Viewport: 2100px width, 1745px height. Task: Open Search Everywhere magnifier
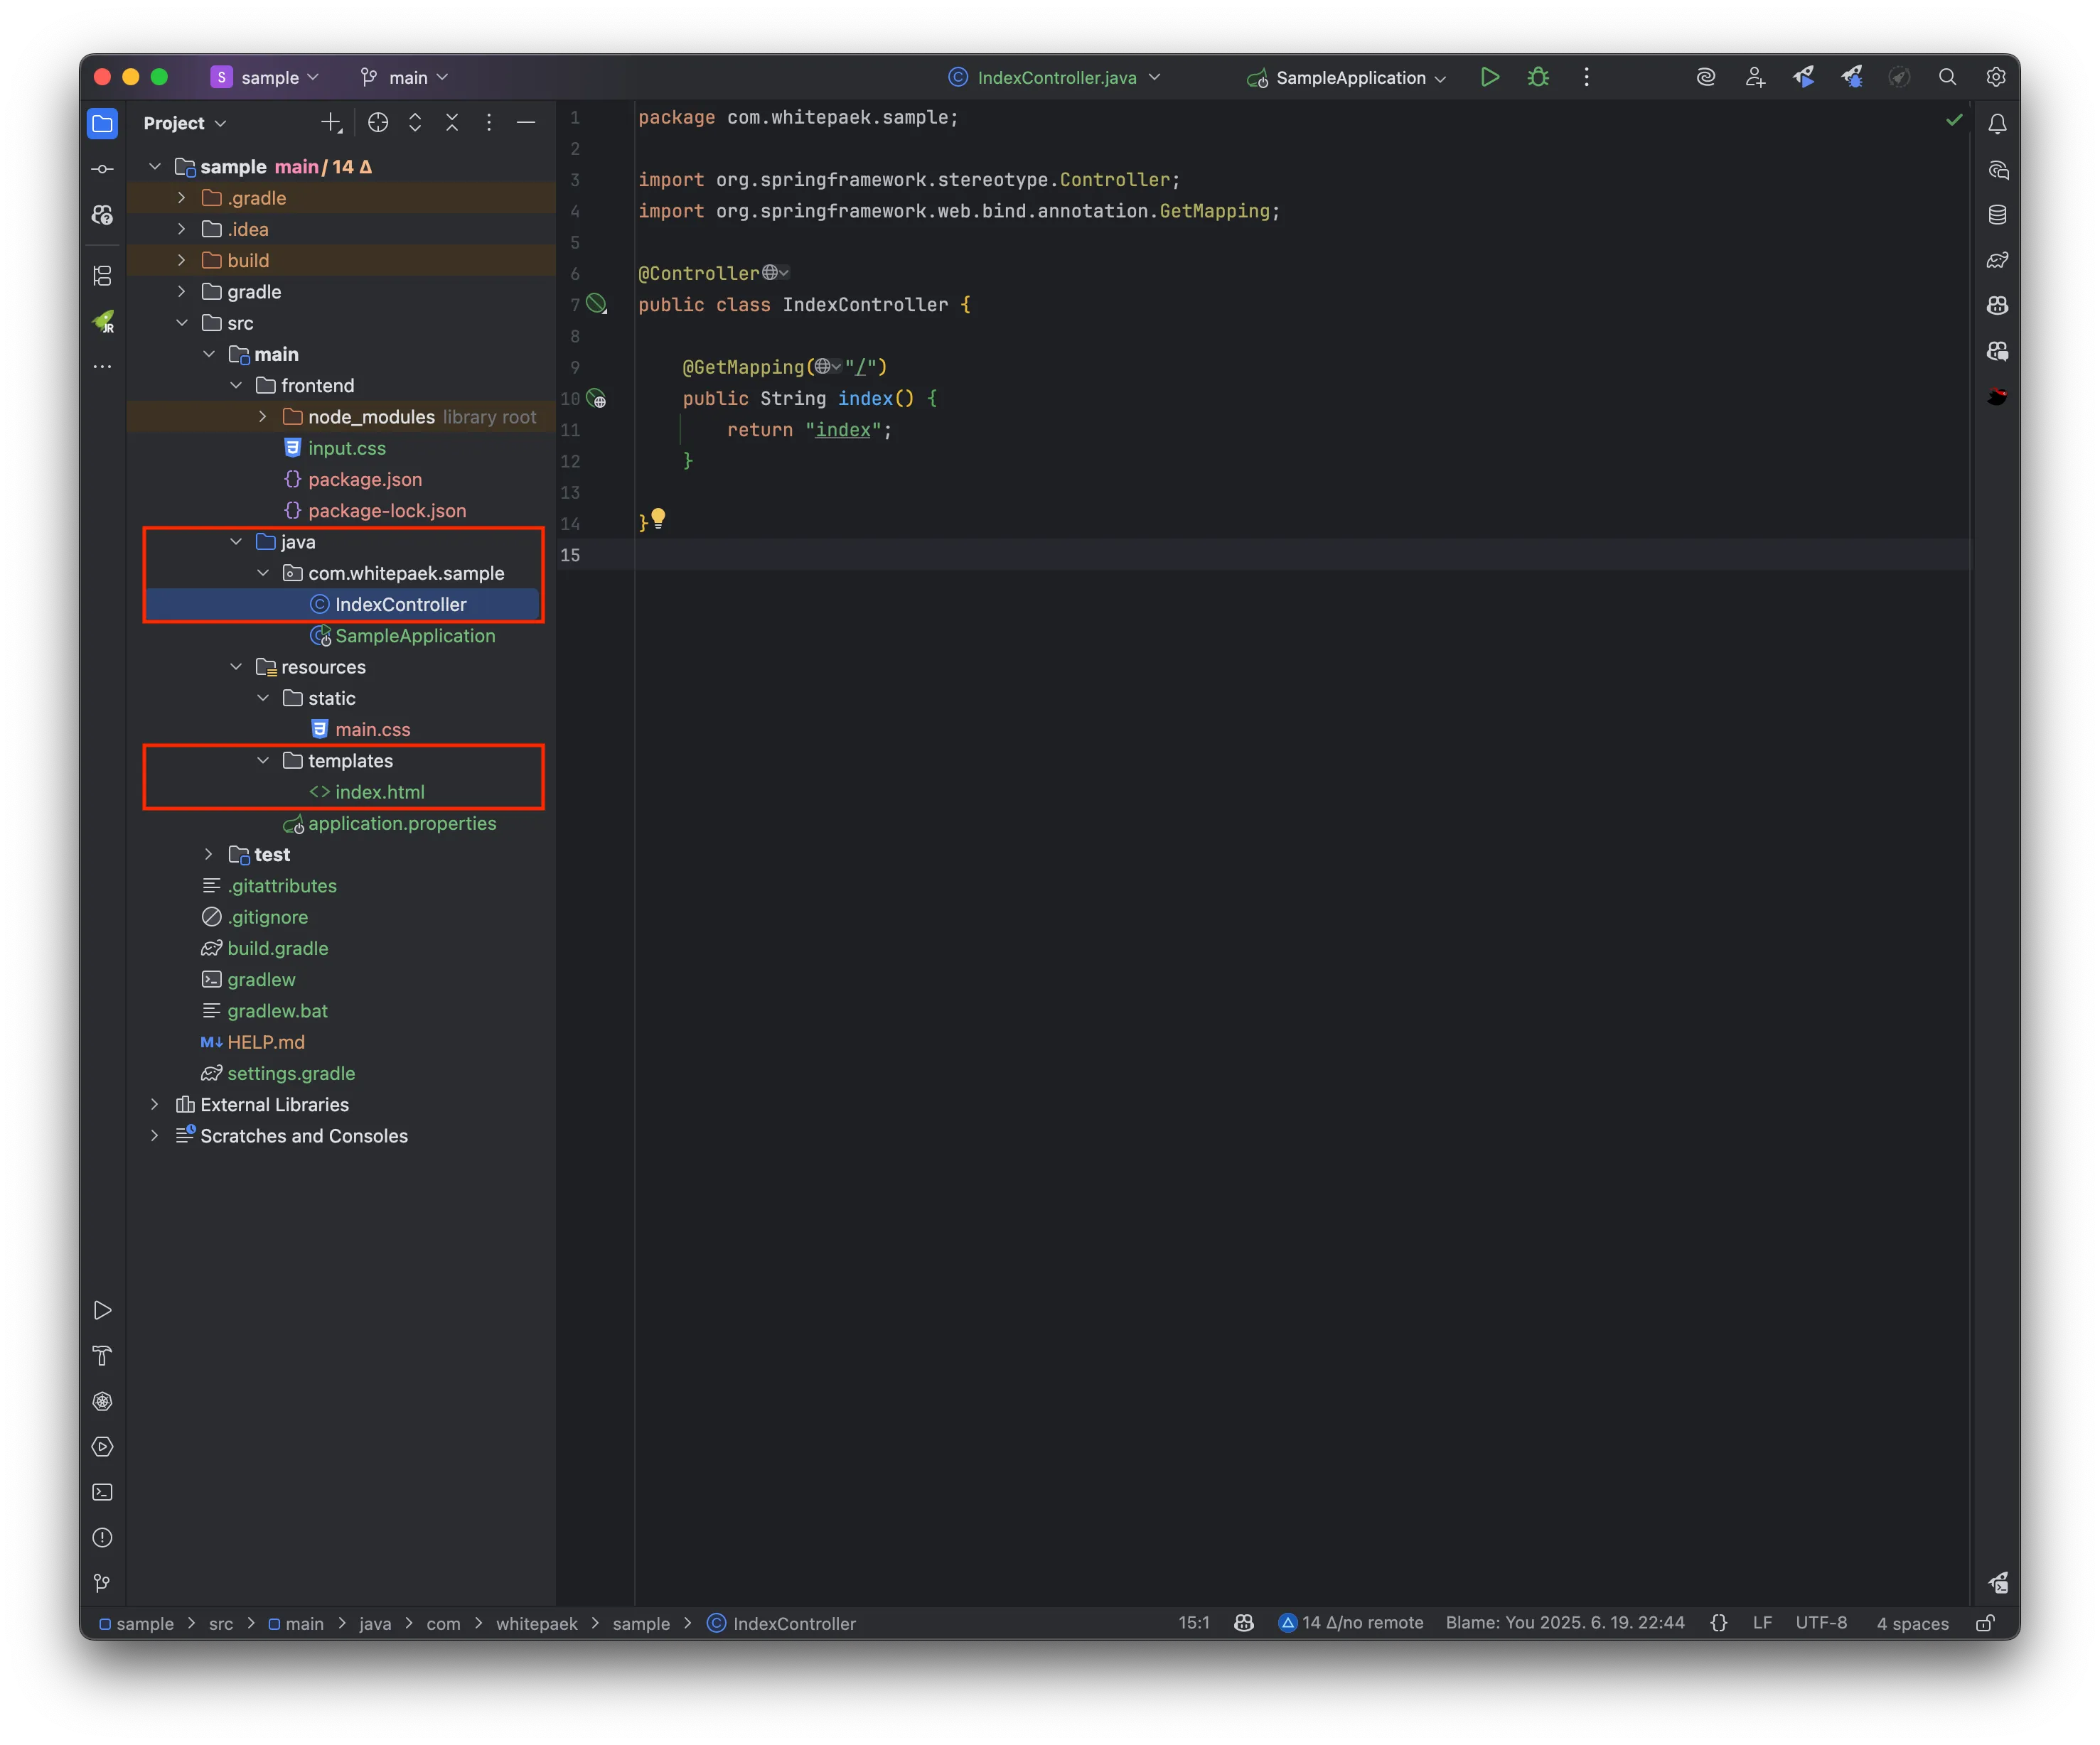click(x=1947, y=77)
